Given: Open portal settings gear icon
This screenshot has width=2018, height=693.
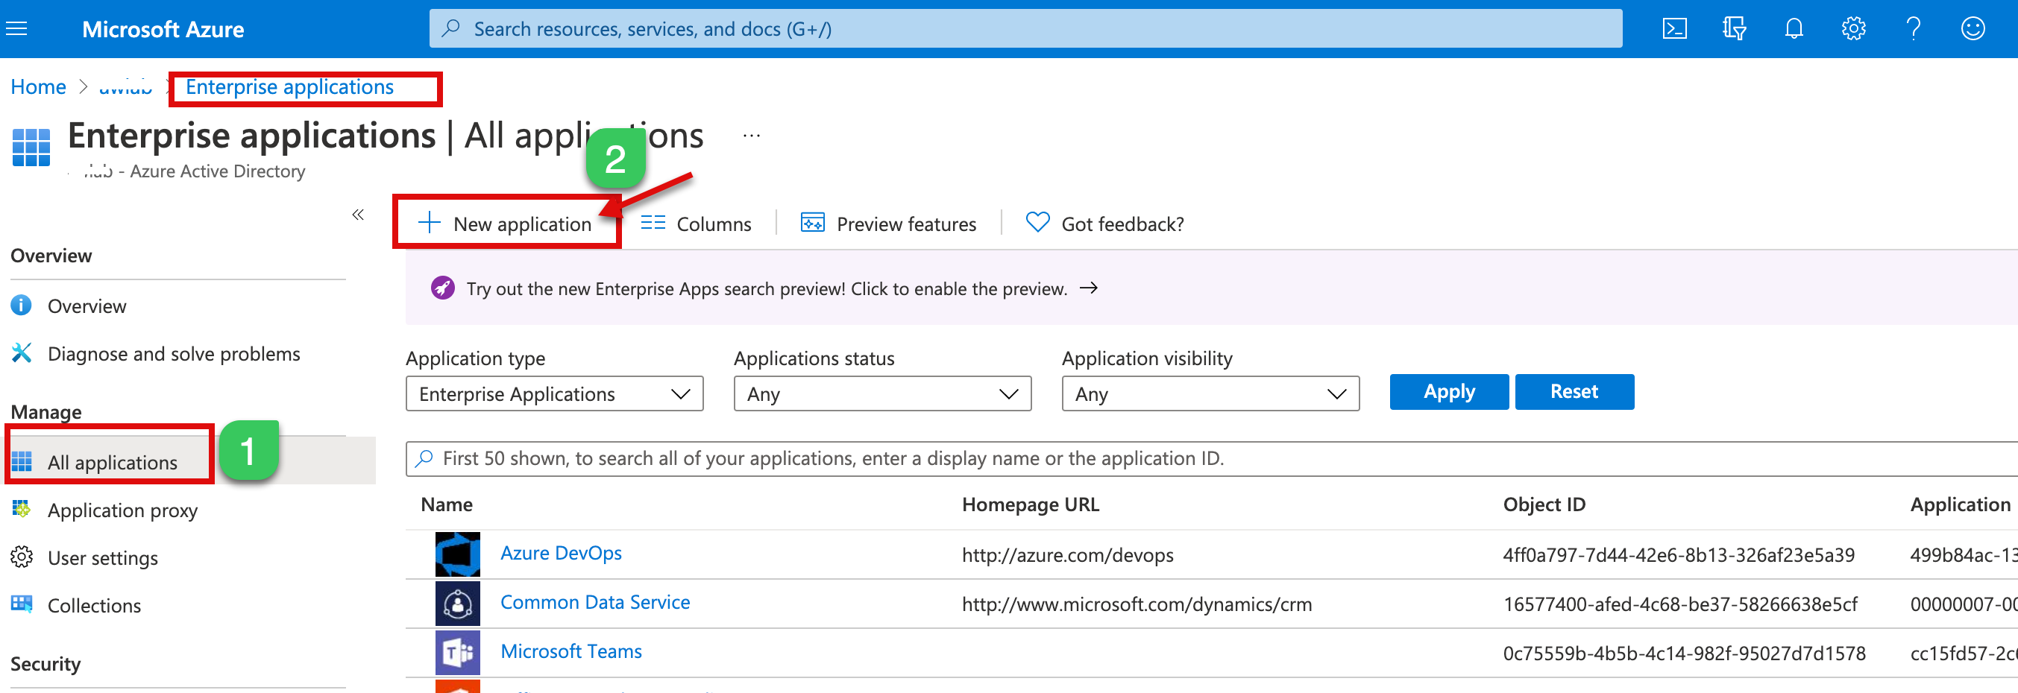Looking at the screenshot, I should [1852, 29].
